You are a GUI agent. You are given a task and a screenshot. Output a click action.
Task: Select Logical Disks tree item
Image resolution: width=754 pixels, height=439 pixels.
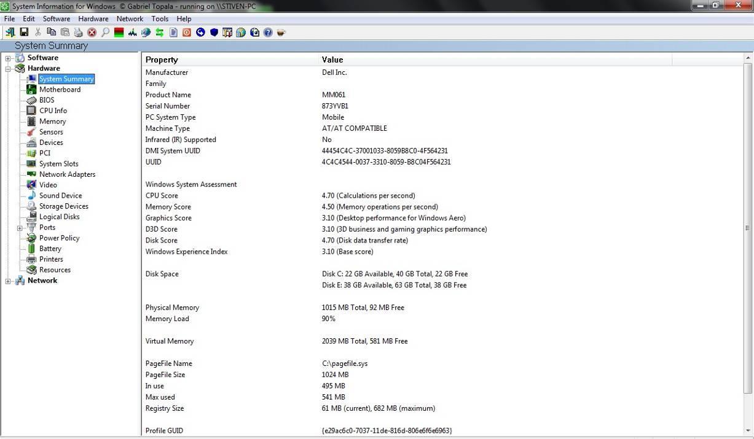coord(60,217)
